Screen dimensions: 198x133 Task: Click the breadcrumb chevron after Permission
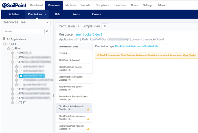[x=79, y=26]
